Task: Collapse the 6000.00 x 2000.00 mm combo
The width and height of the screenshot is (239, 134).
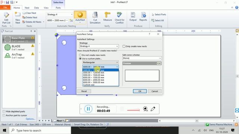Action: coord(117,67)
